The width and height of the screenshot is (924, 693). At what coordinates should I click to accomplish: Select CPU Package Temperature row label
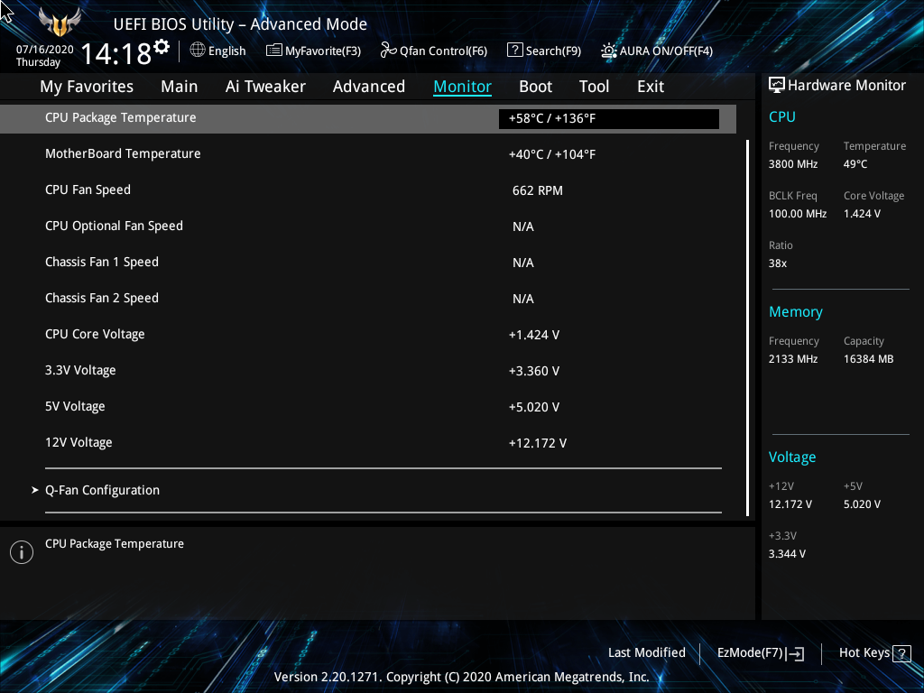[x=120, y=118]
